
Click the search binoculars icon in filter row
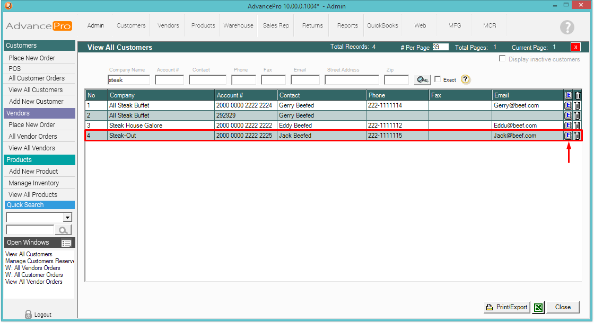[x=423, y=79]
